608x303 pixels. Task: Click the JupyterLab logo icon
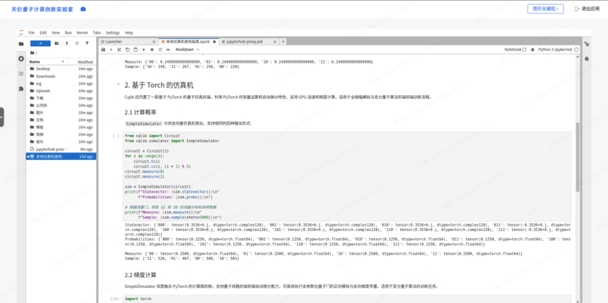click(x=21, y=32)
